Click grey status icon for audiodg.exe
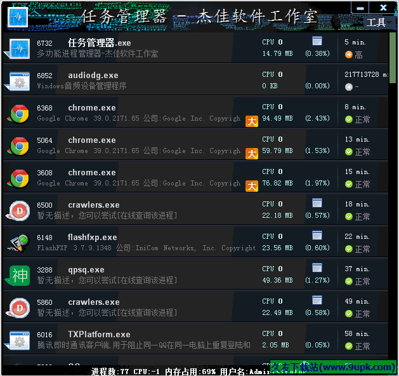Image resolution: width=399 pixels, height=376 pixels. tap(349, 87)
